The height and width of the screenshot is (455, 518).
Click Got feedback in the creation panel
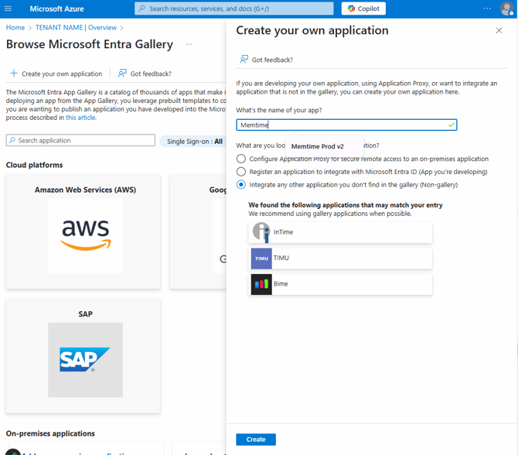pyautogui.click(x=266, y=60)
